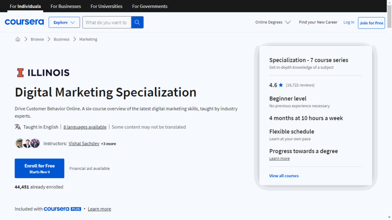
Task: Click the Join for Free button
Action: pyautogui.click(x=371, y=23)
